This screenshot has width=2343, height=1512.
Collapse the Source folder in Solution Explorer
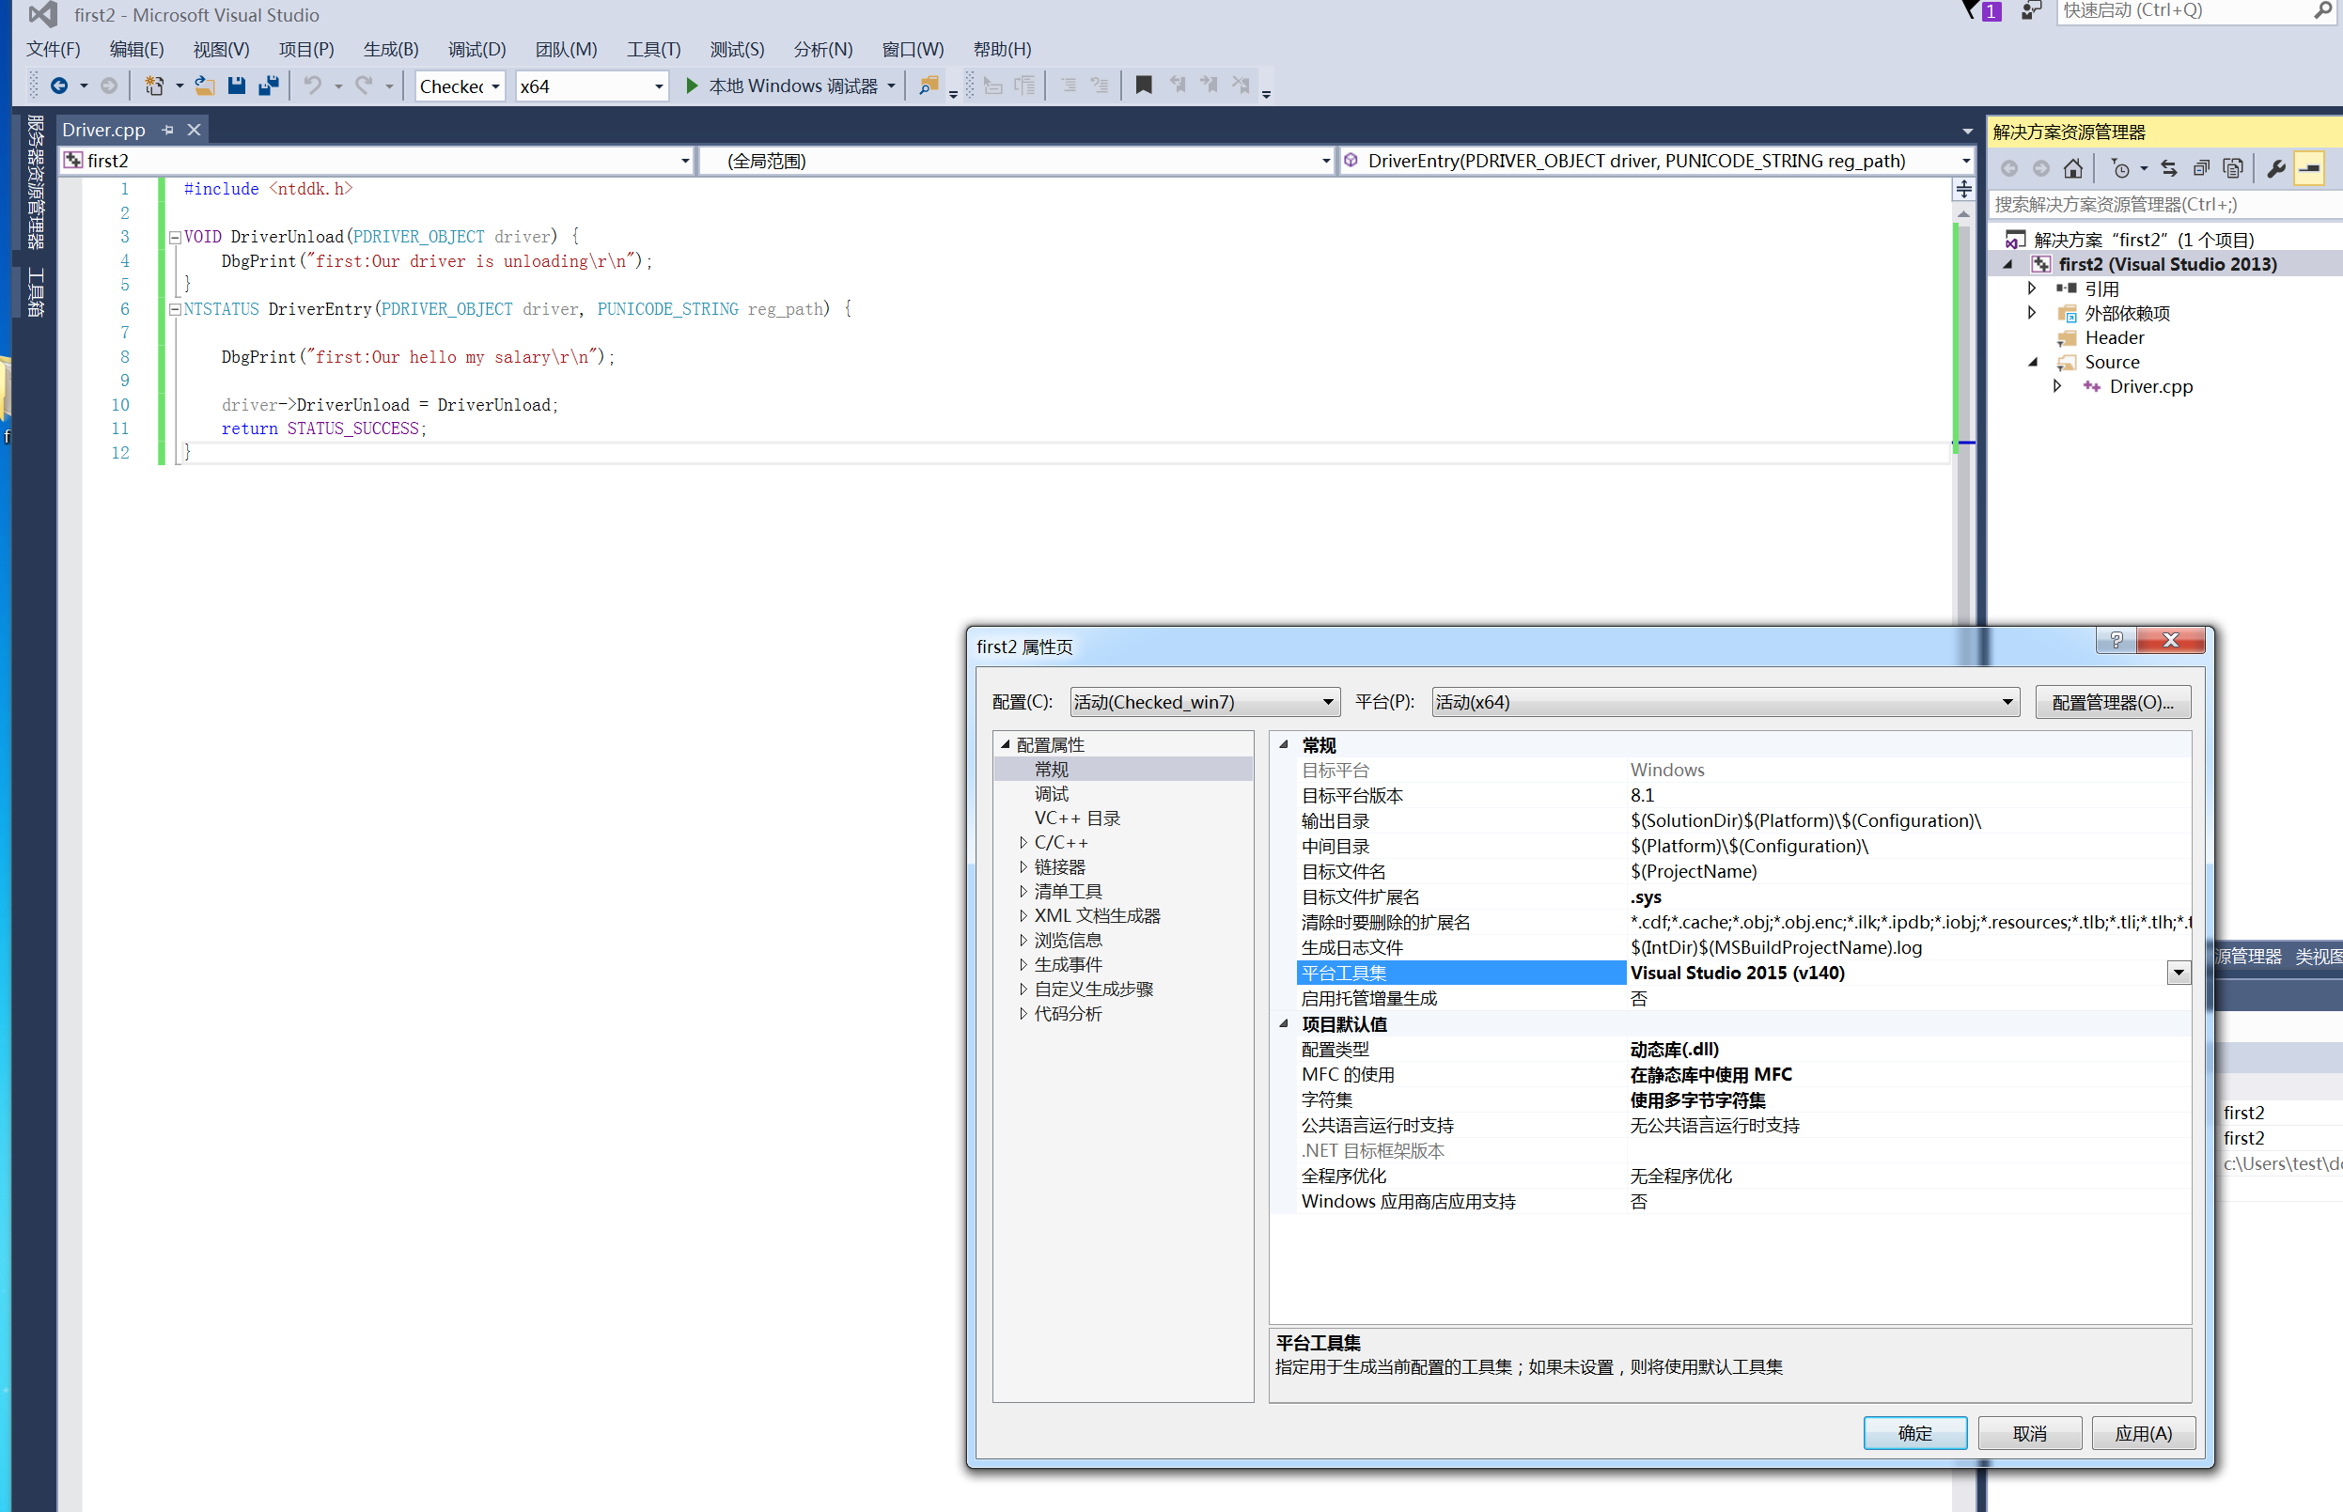2032,363
